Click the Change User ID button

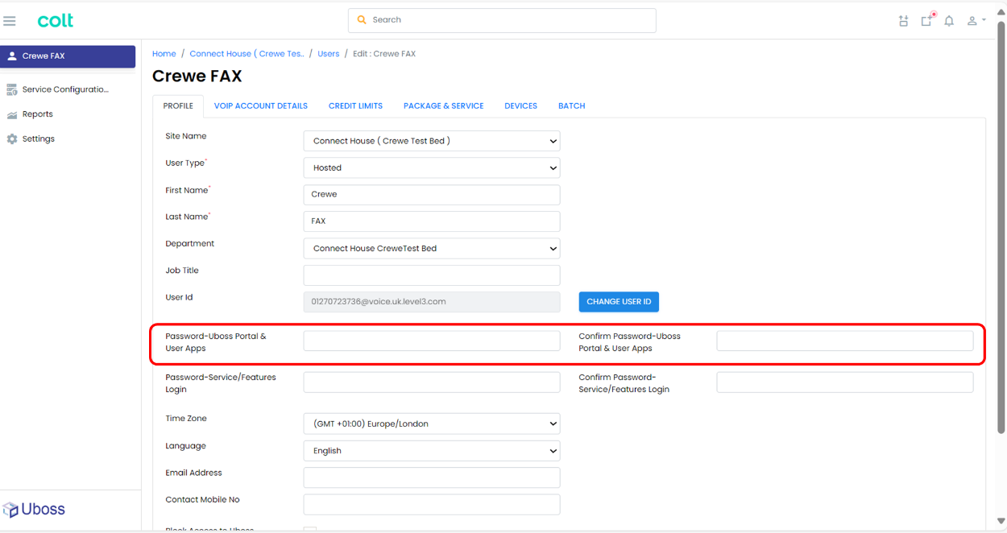(619, 302)
